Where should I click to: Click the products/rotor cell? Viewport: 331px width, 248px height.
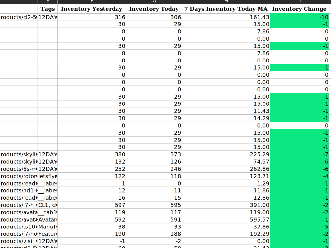point(19,176)
